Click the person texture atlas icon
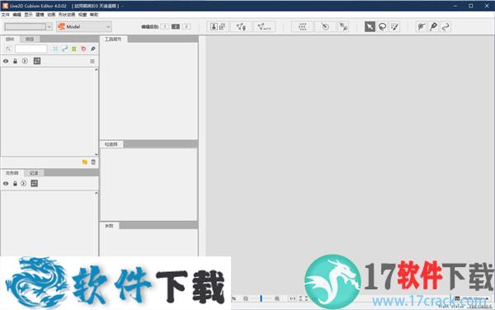Viewport: 495px width, 310px height. click(214, 27)
